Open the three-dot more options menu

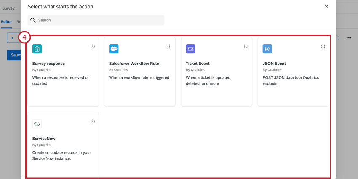pyautogui.click(x=349, y=38)
